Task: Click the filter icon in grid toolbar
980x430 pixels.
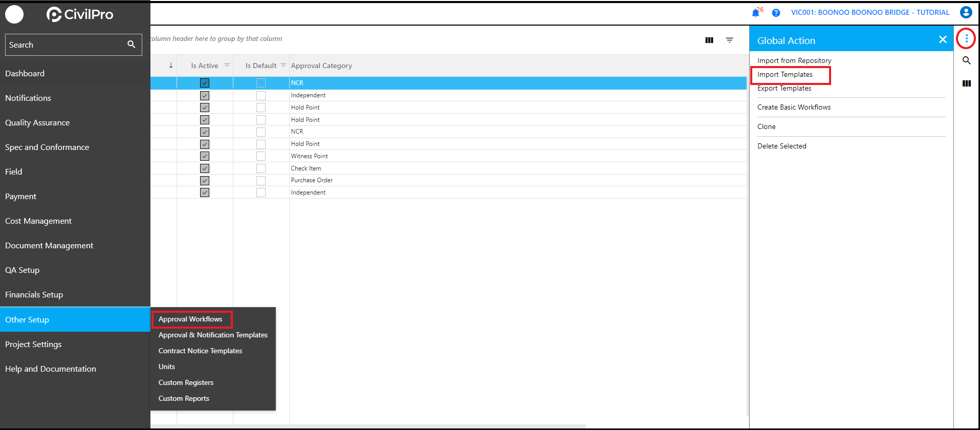Action: coord(729,40)
